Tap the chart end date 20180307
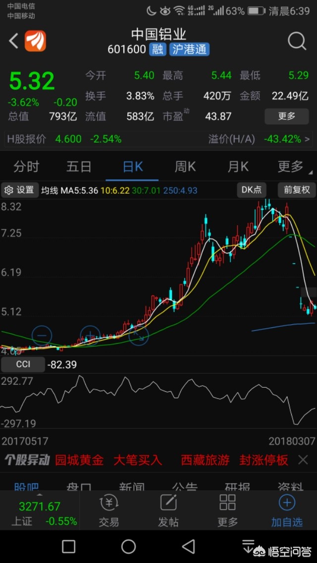317x563 pixels. [292, 441]
